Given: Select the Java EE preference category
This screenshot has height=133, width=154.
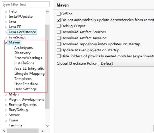Looking at the screenshot, I should click(x=15, y=27).
